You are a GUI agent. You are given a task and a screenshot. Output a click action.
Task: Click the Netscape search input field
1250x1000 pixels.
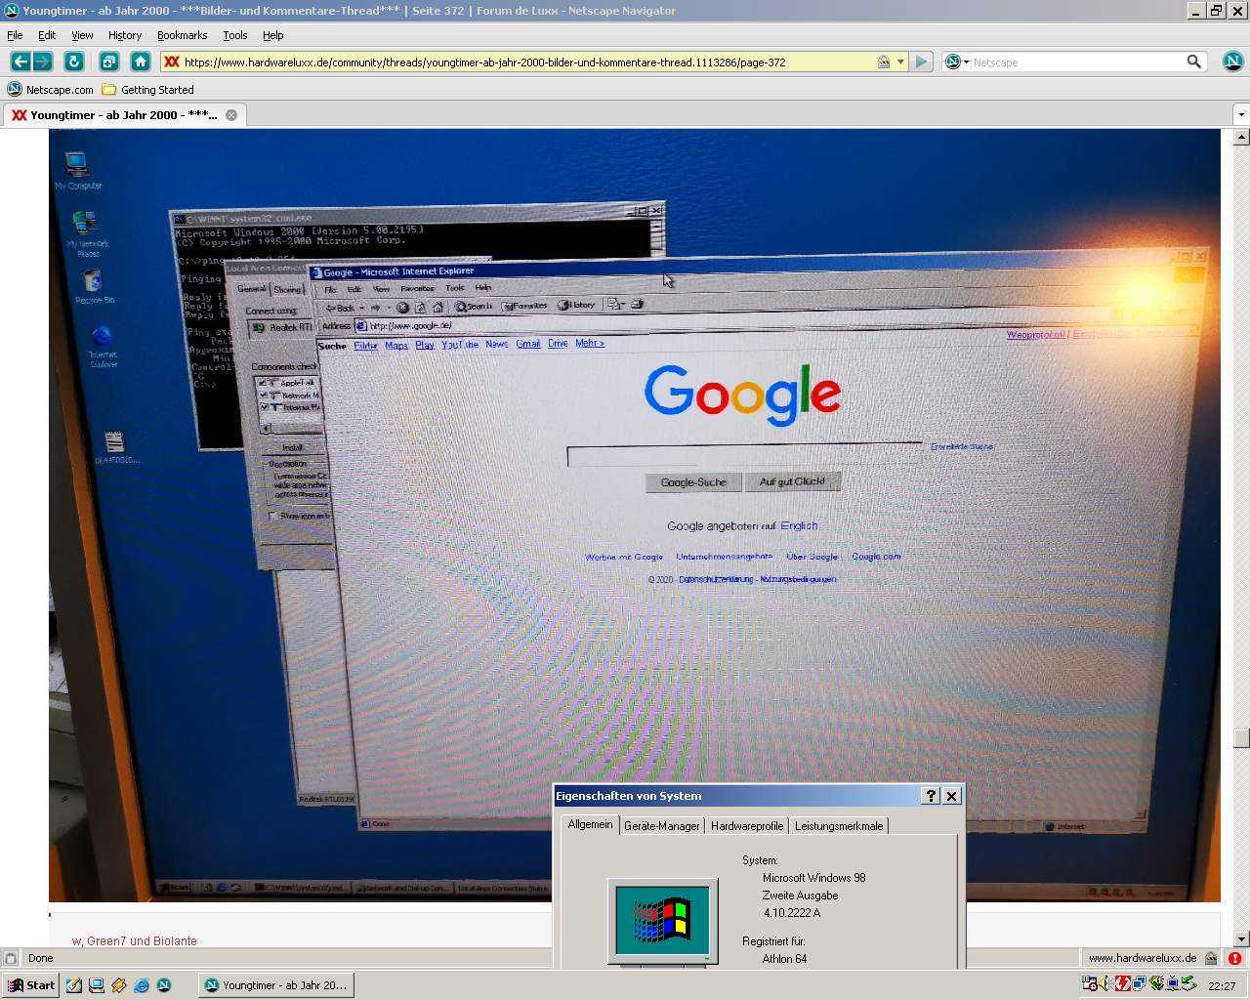pos(1077,62)
